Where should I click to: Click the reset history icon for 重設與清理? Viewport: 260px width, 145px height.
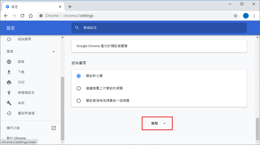tap(9, 113)
